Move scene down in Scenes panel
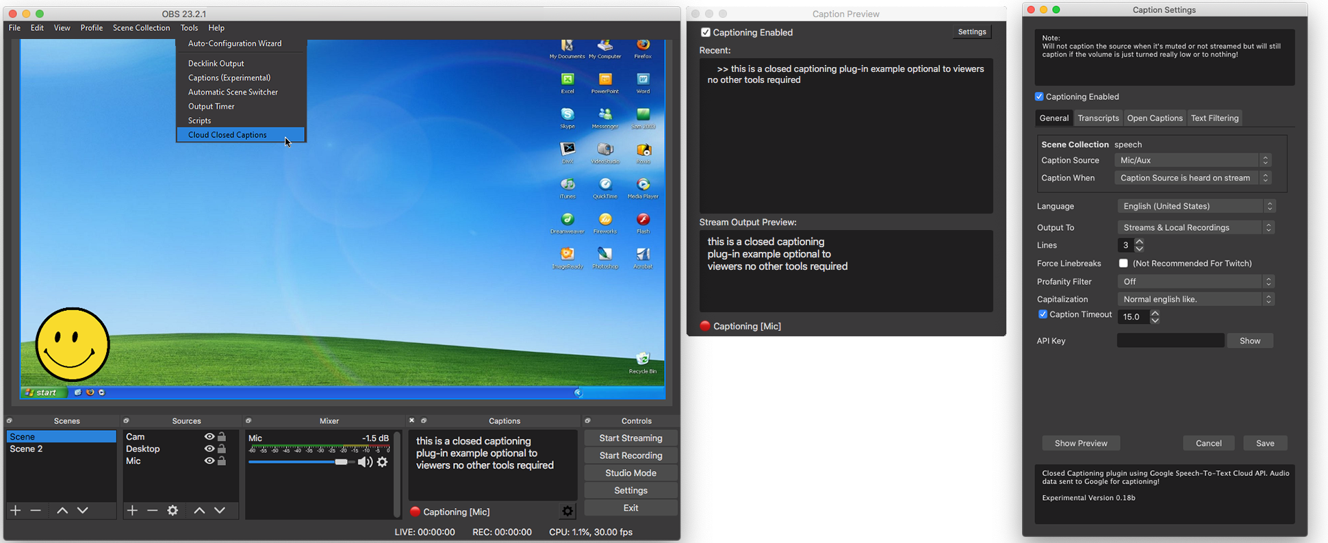The height and width of the screenshot is (543, 1328). [x=83, y=510]
